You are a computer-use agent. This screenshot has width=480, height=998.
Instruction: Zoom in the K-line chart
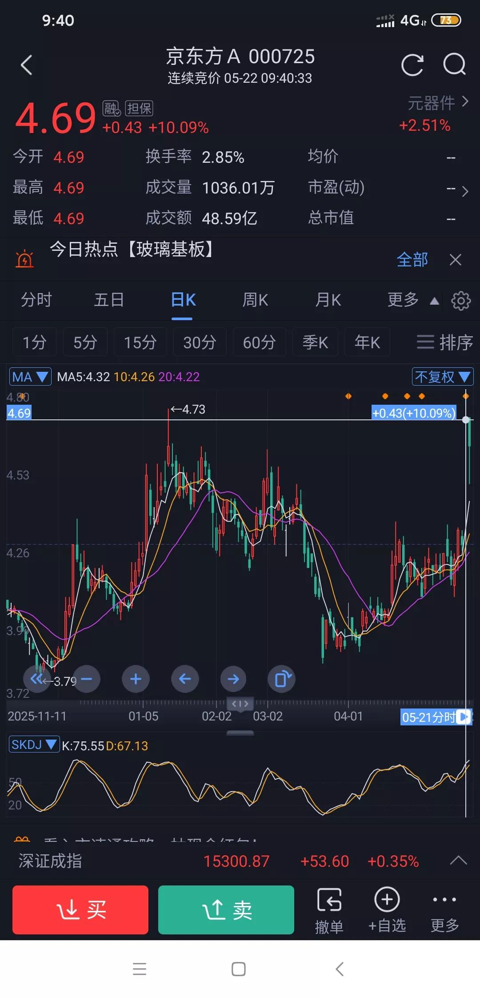pos(136,679)
